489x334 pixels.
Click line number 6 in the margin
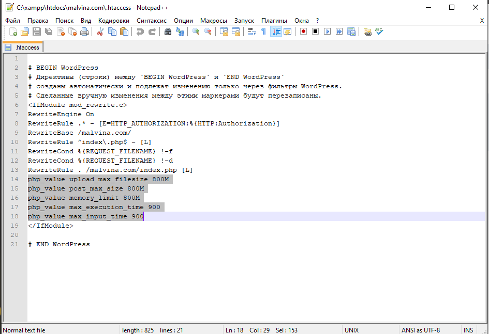[17, 105]
